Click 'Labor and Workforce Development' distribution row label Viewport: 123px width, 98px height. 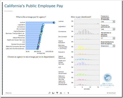click(x=63, y=83)
